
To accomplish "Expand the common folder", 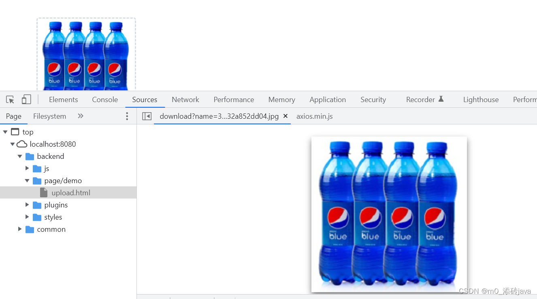I will click(20, 229).
